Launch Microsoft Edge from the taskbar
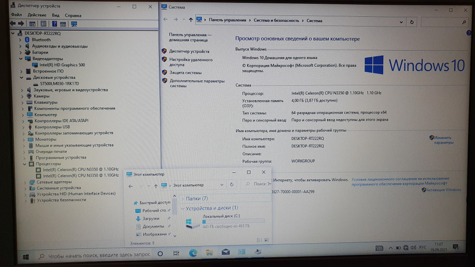Image resolution: width=475 pixels, height=267 pixels. (193, 252)
